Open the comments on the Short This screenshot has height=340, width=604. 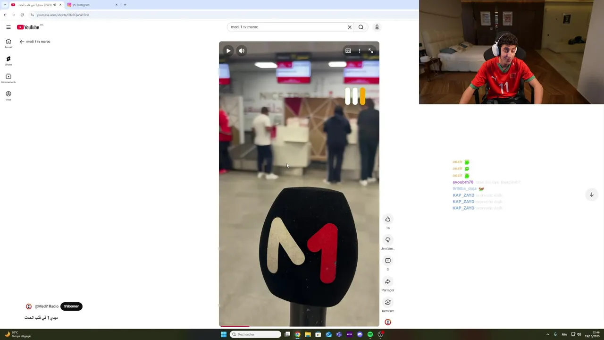[388, 261]
